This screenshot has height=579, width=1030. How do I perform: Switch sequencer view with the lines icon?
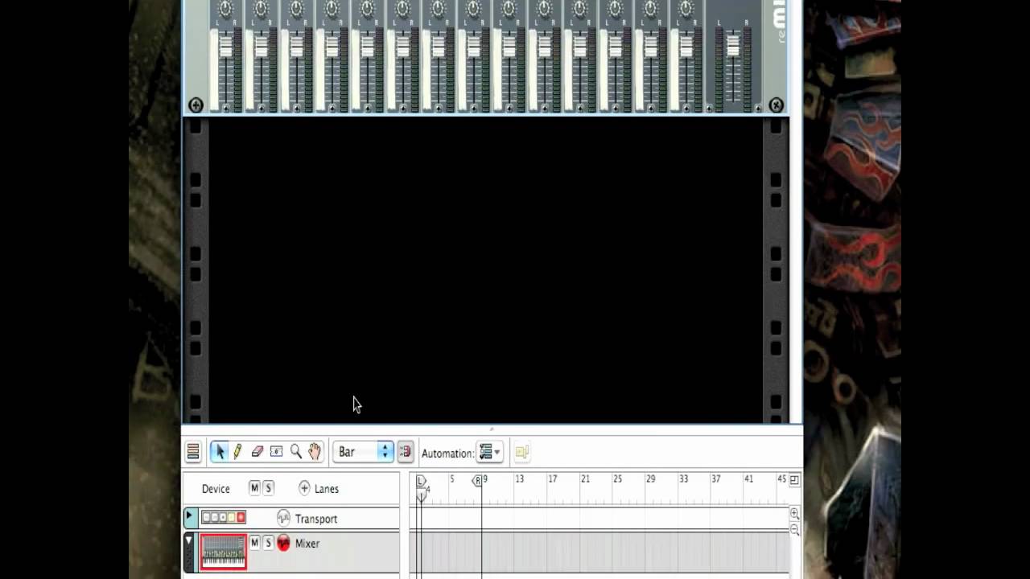(x=193, y=452)
